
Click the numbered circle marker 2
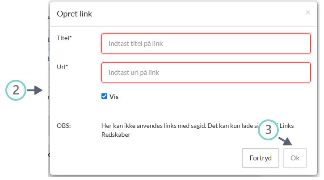coord(16,90)
